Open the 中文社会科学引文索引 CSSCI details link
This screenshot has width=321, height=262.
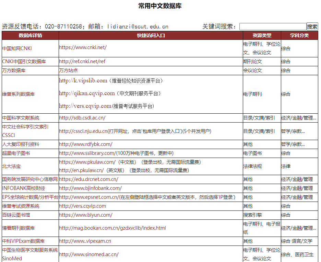pyautogui.click(x=25, y=131)
